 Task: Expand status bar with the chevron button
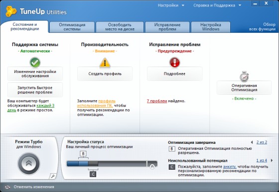[152, 167]
